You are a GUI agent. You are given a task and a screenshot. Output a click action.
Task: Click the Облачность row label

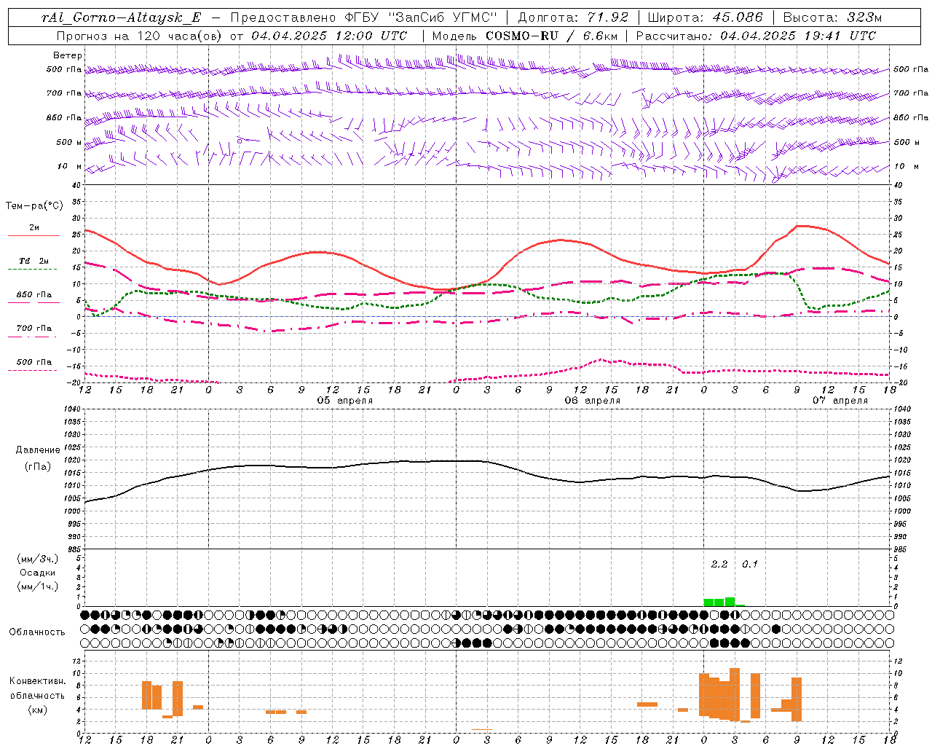37,632
